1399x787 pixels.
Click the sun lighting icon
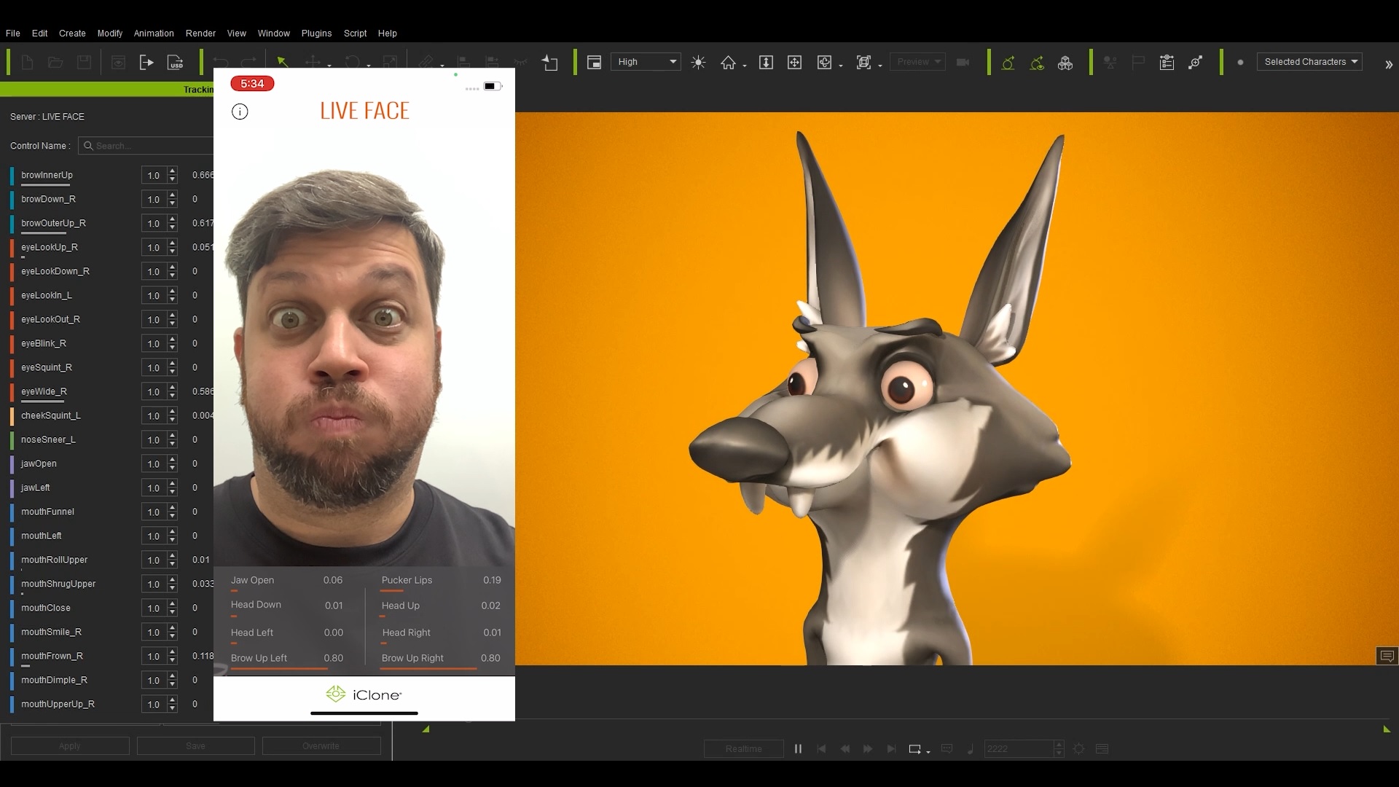tap(698, 63)
